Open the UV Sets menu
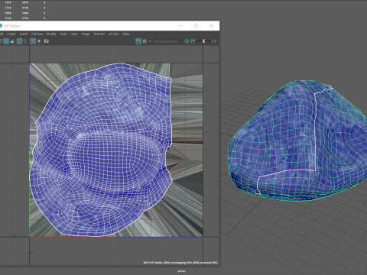This screenshot has width=367, height=275. pos(114,34)
